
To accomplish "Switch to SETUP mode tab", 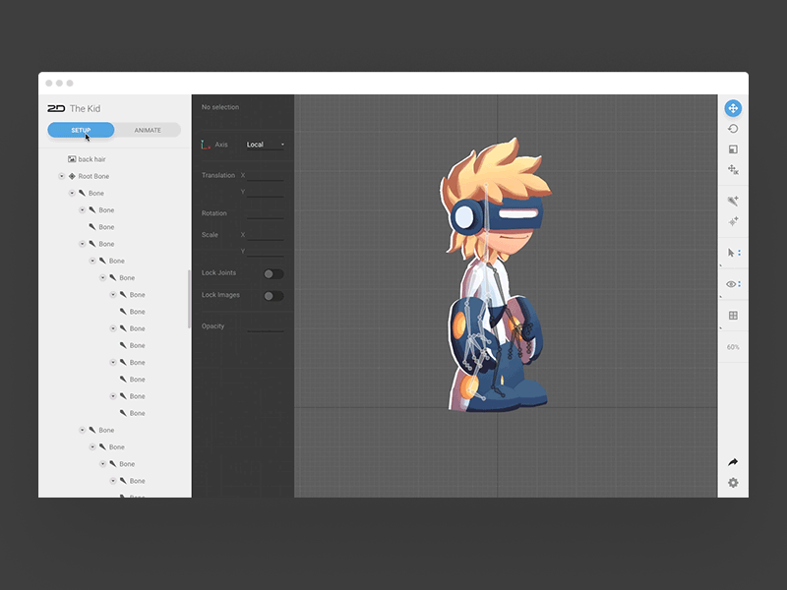I will [81, 130].
